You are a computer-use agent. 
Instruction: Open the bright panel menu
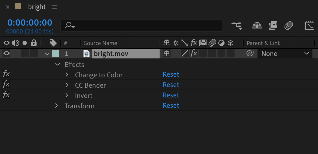(54, 7)
